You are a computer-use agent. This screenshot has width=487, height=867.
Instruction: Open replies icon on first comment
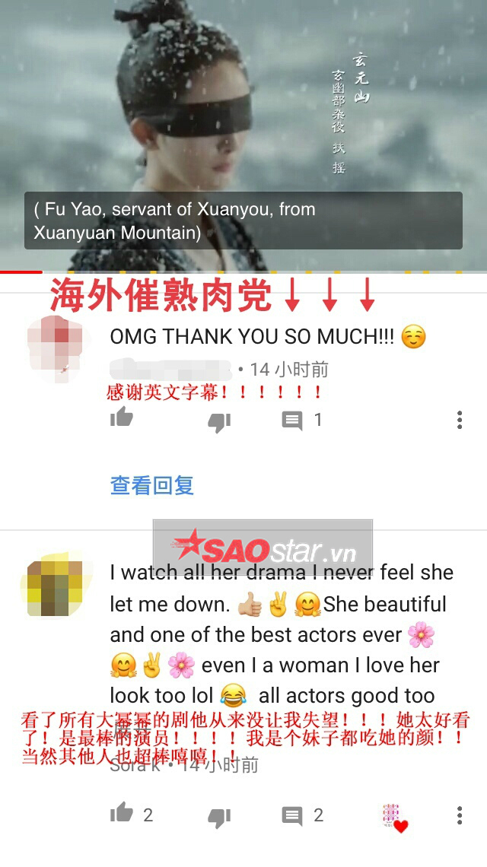[292, 421]
